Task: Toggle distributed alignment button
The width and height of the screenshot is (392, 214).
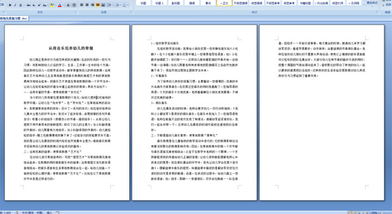Action: tap(103, 5)
